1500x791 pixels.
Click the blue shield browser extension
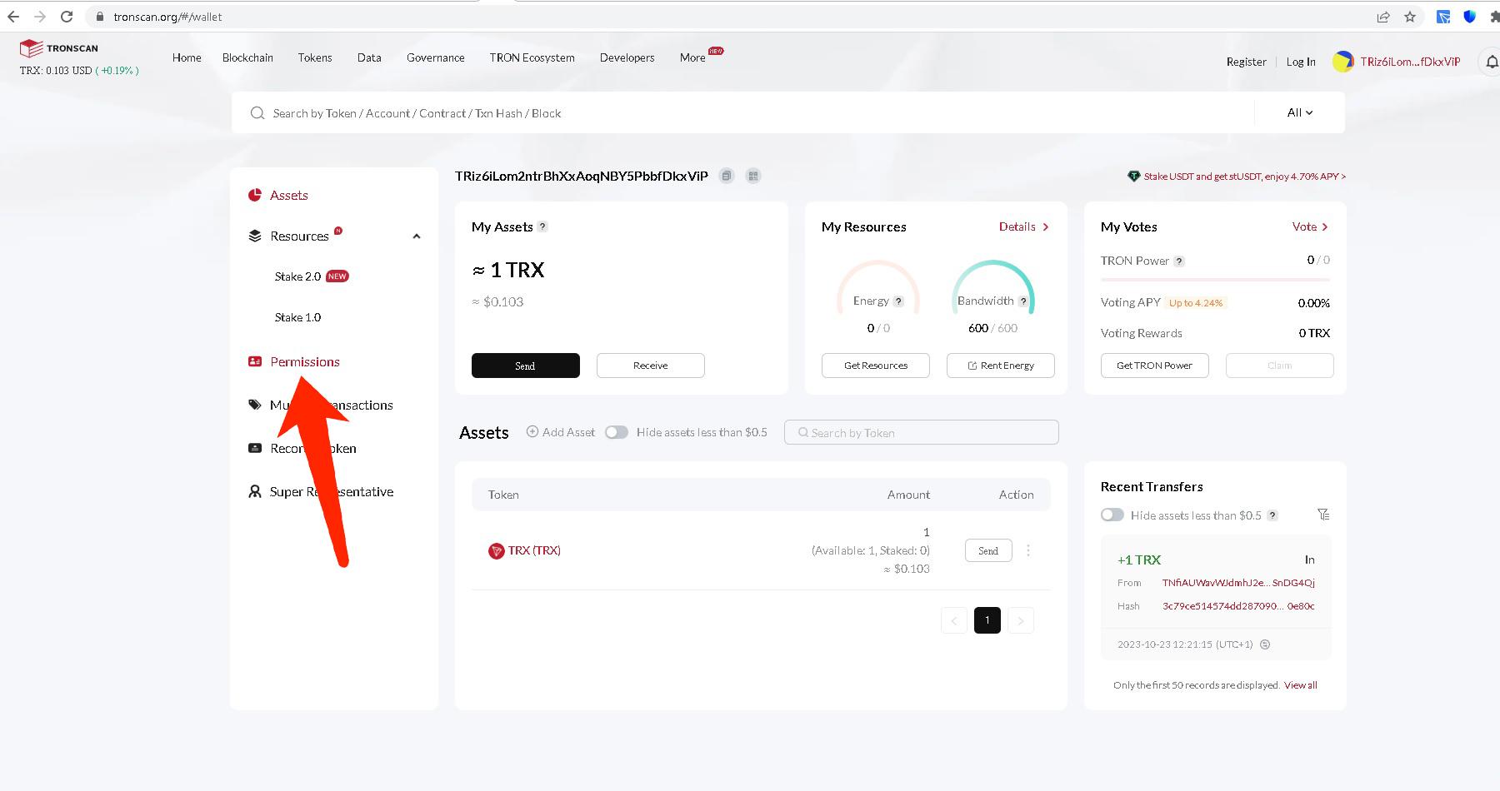tap(1470, 17)
